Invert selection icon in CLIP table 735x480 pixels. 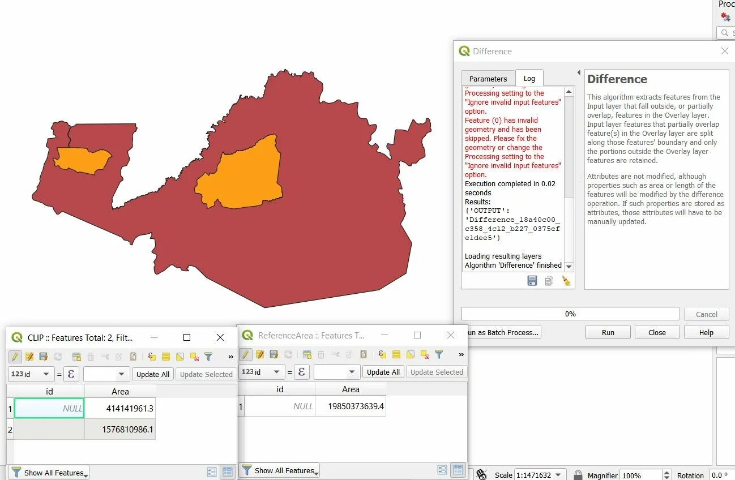(x=180, y=357)
